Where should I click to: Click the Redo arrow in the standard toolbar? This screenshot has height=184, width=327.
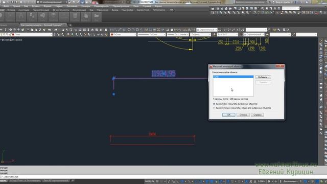56,30
